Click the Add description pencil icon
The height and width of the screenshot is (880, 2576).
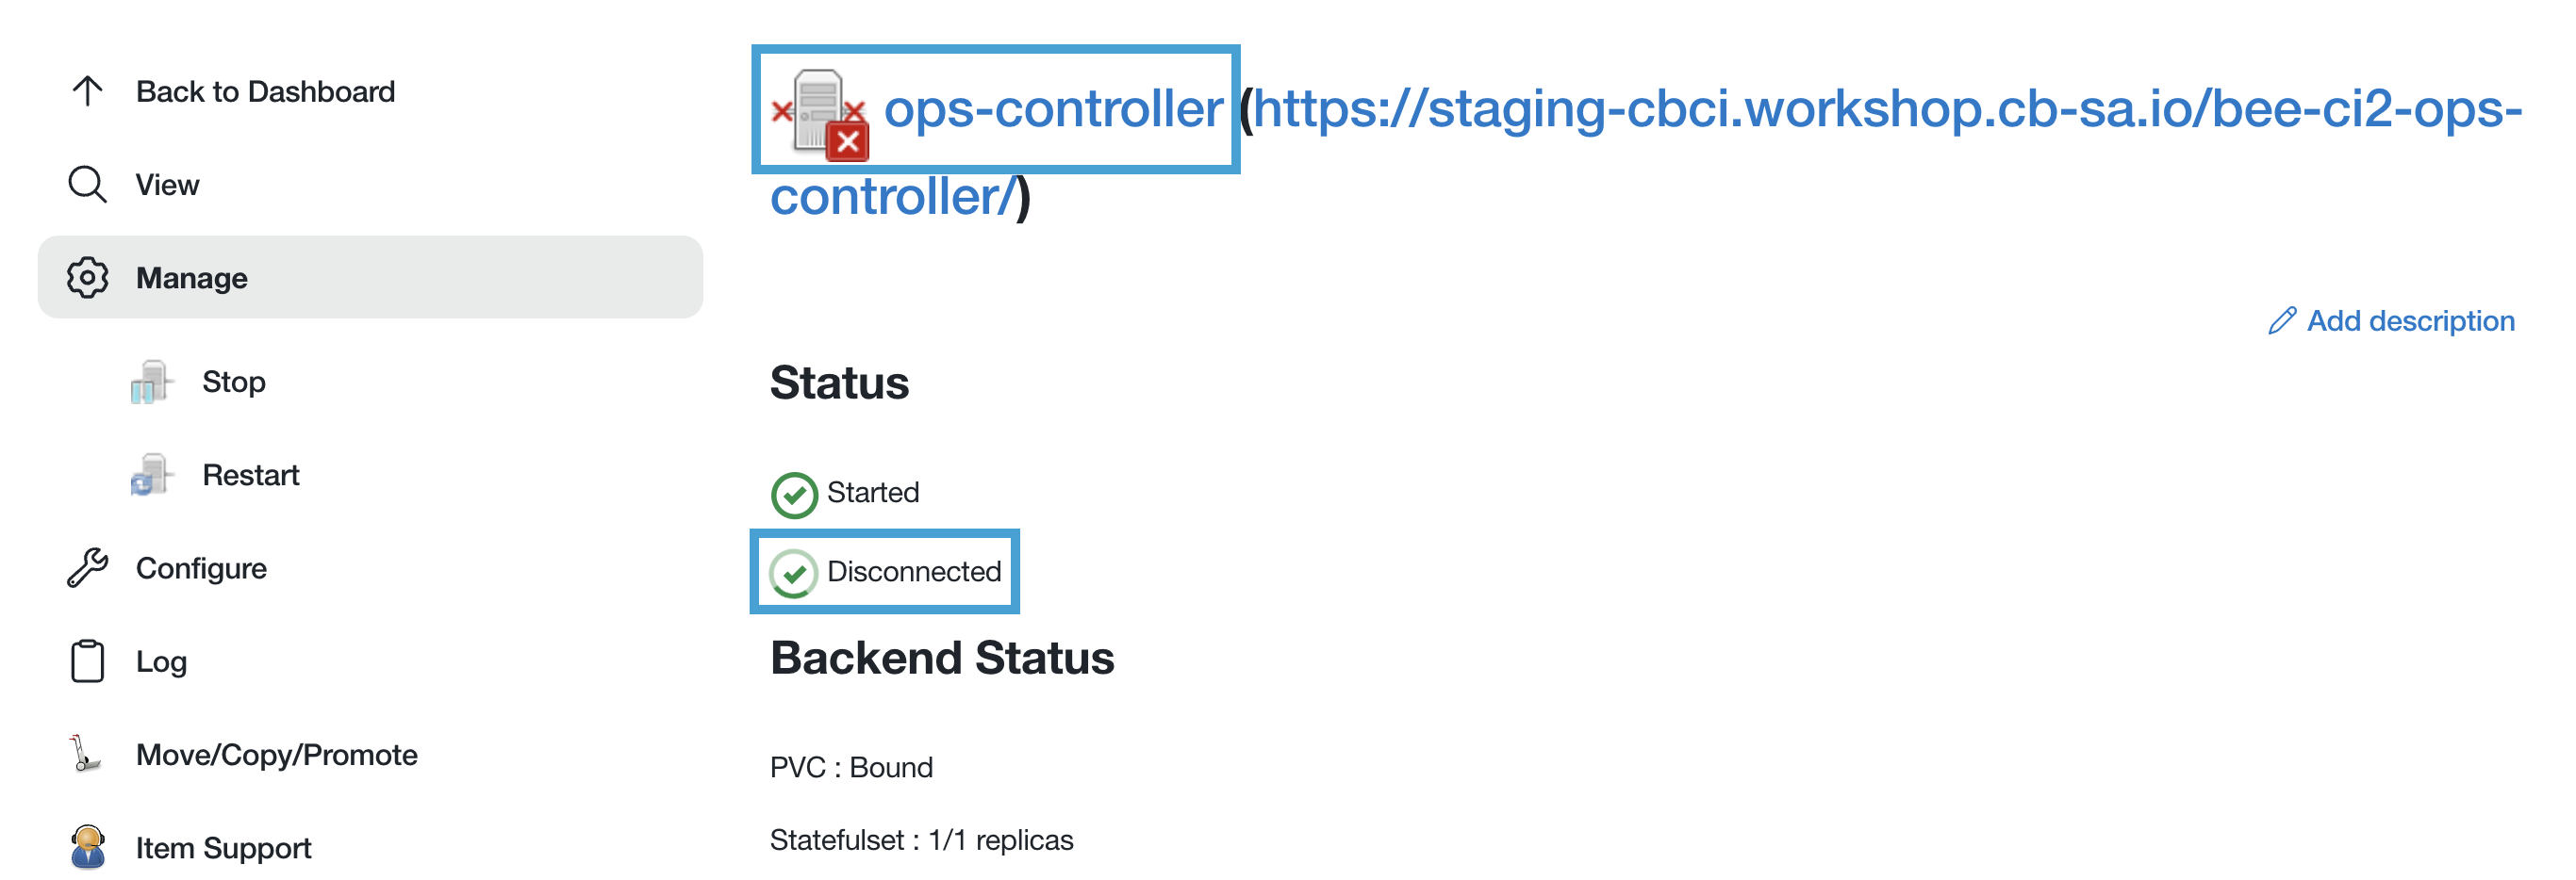[2285, 320]
